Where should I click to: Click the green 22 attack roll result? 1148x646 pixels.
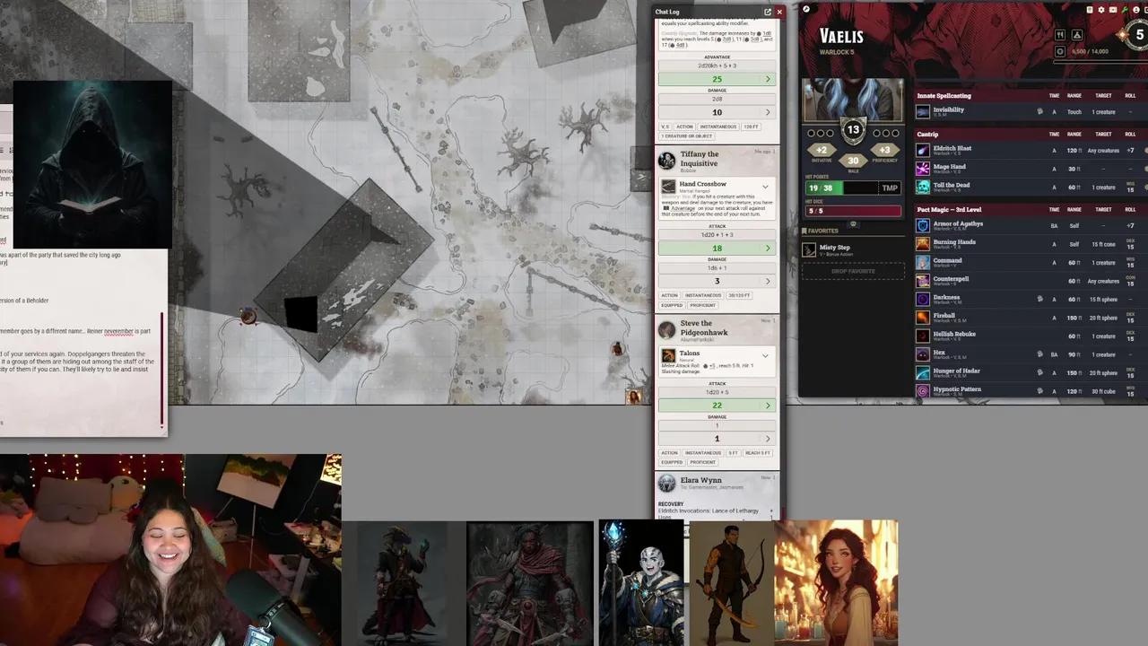click(x=717, y=405)
